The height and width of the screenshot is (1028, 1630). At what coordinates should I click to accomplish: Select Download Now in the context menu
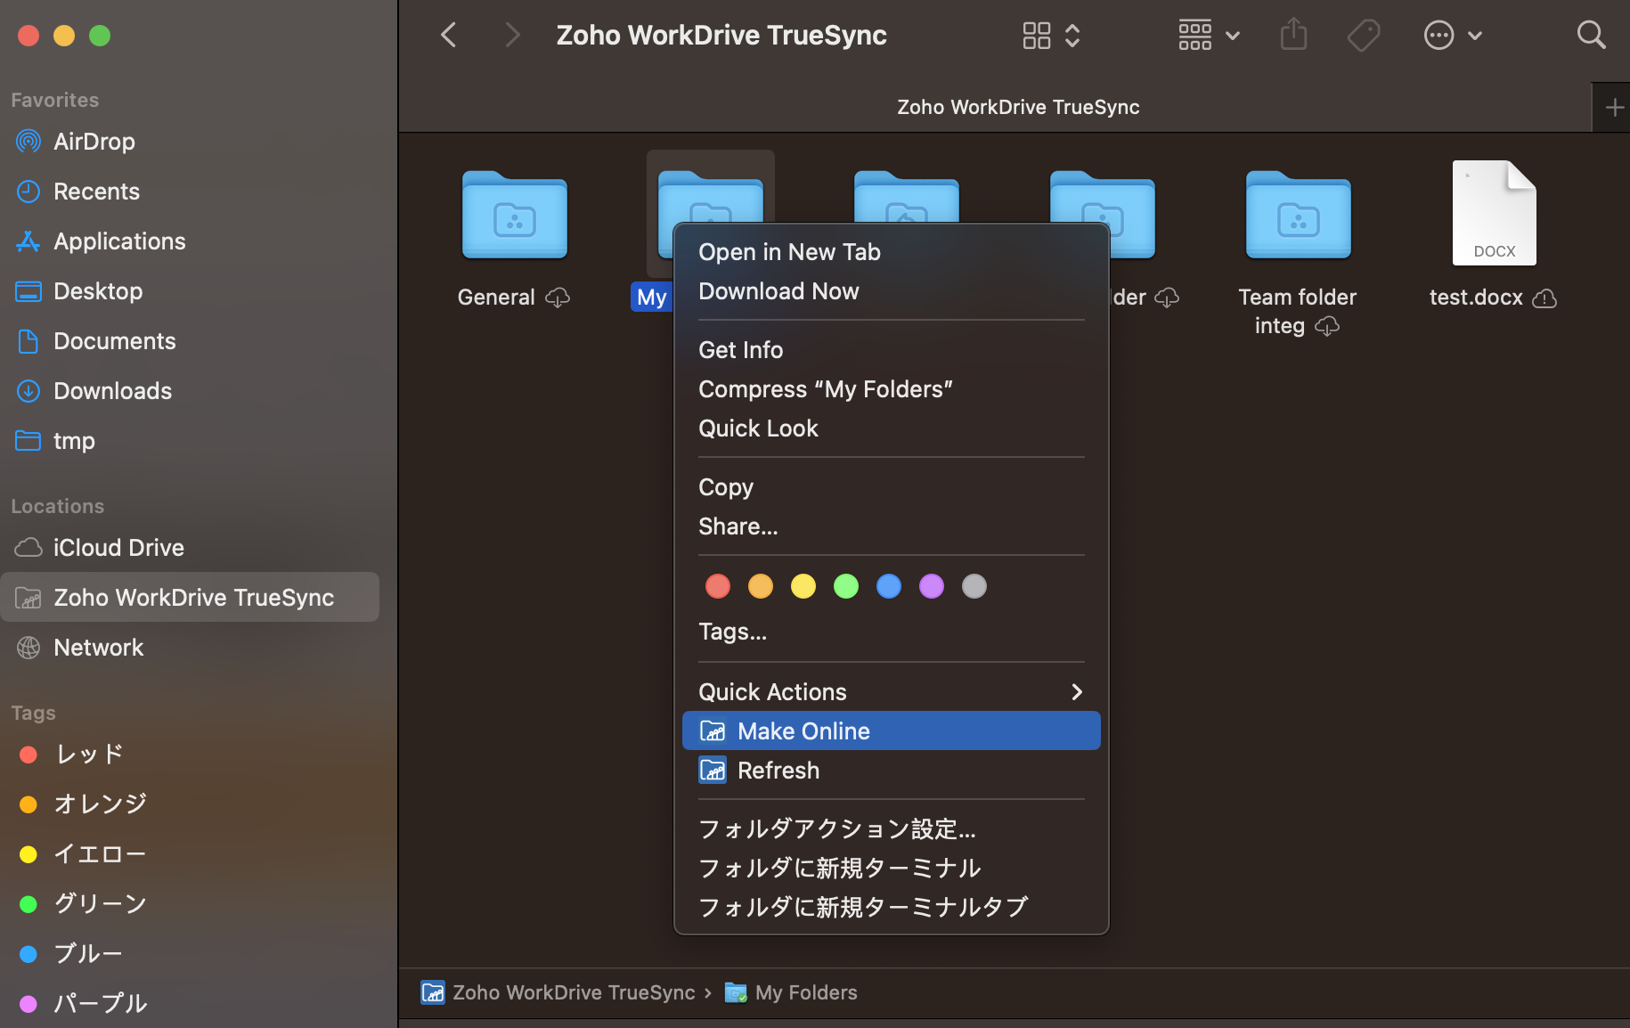[778, 291]
